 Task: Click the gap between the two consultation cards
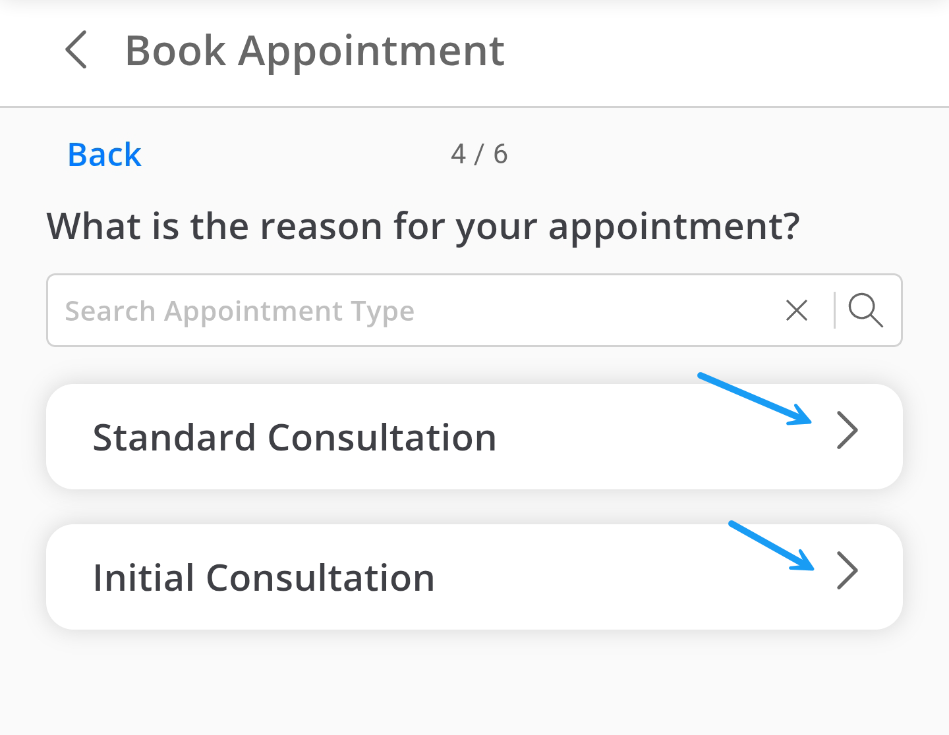point(474,506)
